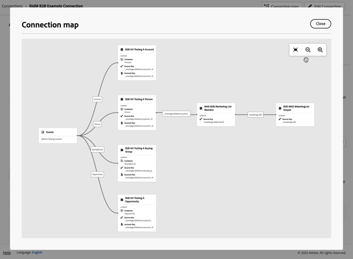353x259 pixels.
Task: Click the Source Key icon in the Opportunity node
Action: click(x=122, y=218)
